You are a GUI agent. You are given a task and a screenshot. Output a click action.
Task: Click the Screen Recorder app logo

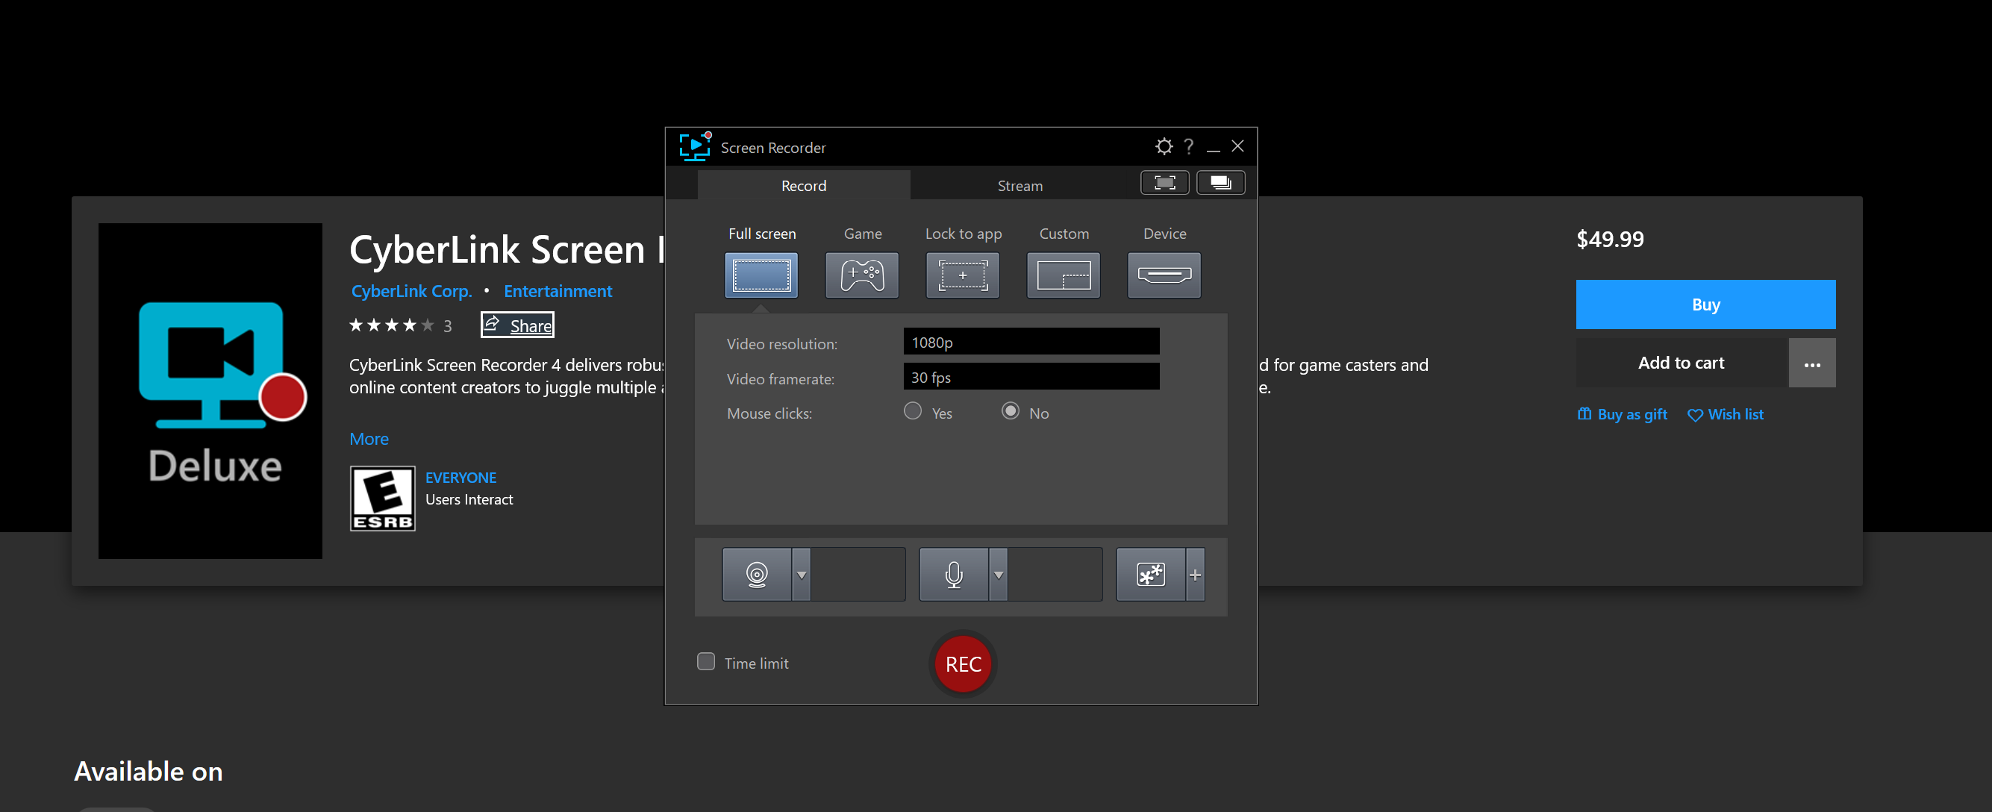click(694, 146)
